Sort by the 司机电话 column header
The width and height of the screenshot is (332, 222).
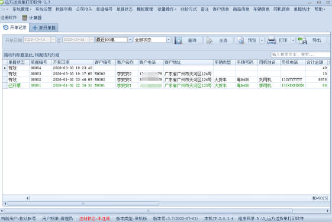click(x=292, y=62)
